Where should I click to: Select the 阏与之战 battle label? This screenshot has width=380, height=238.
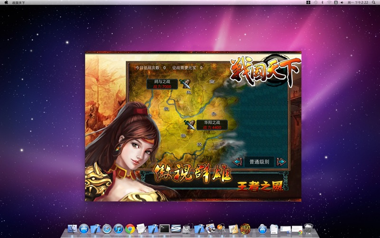coord(162,84)
